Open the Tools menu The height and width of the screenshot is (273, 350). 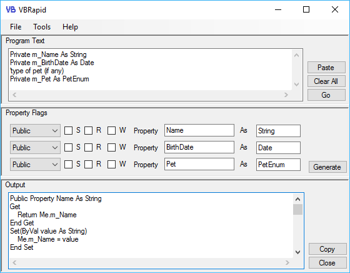[42, 27]
